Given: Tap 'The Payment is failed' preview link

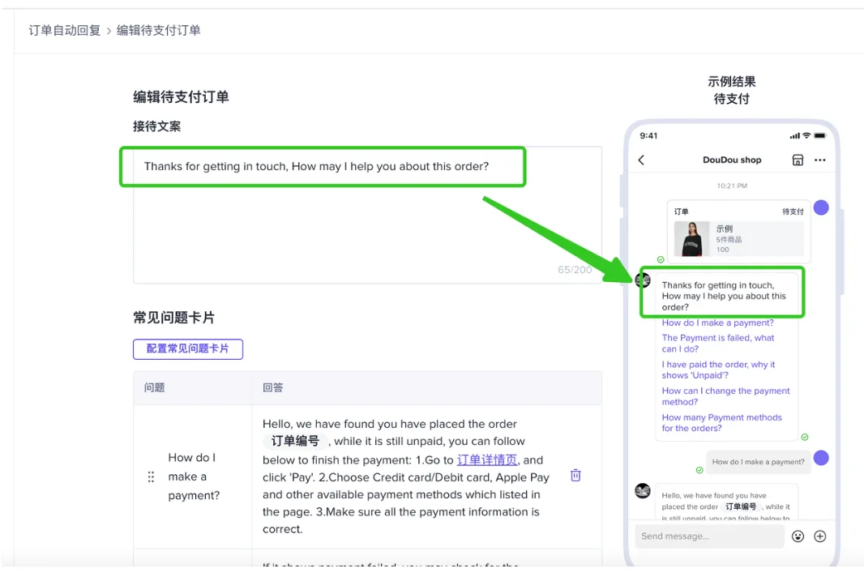Looking at the screenshot, I should tap(718, 344).
